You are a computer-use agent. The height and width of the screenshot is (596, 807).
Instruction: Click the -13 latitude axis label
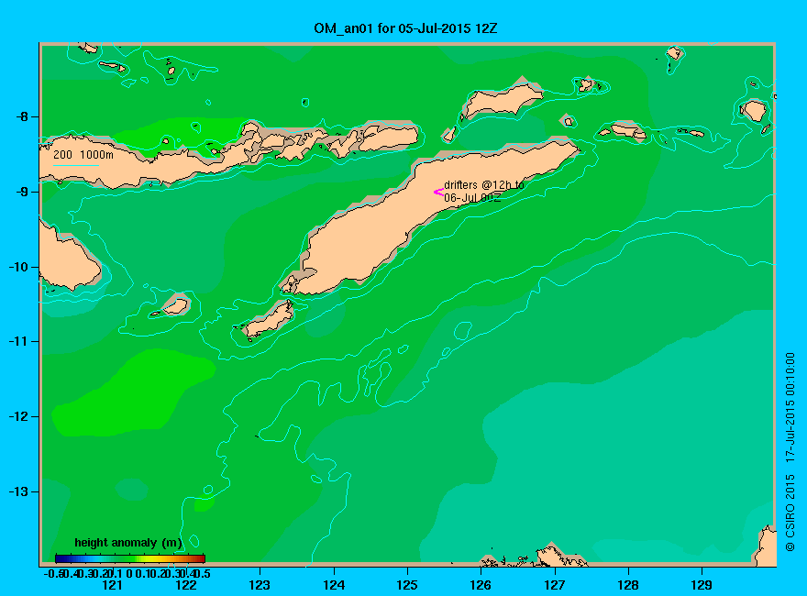tap(19, 492)
